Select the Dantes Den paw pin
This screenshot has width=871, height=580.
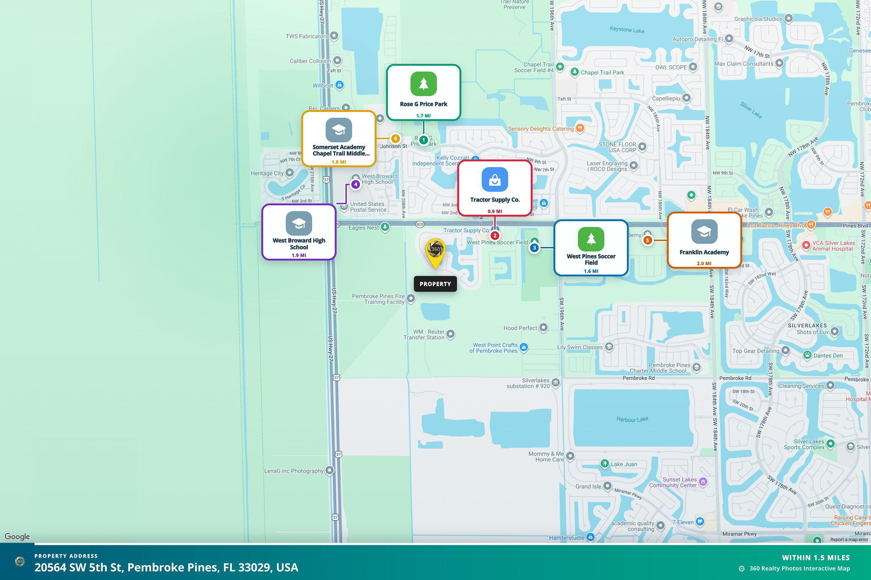(807, 355)
